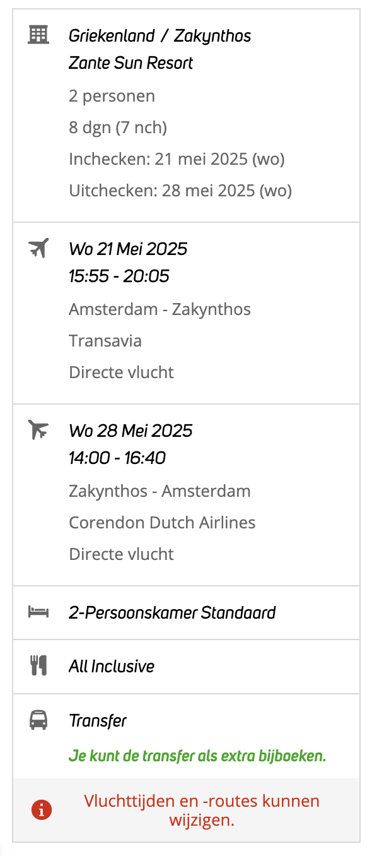Click the Corendon Dutch Airlines text
This screenshot has height=856, width=372.
pos(162,523)
